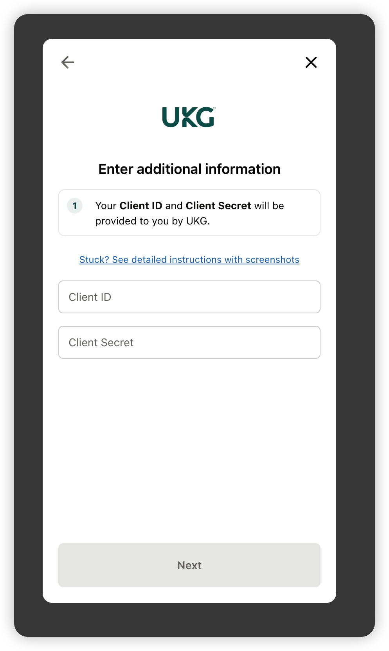The width and height of the screenshot is (389, 651).
Task: Click the word "screenshots" in the help link
Action: point(272,260)
